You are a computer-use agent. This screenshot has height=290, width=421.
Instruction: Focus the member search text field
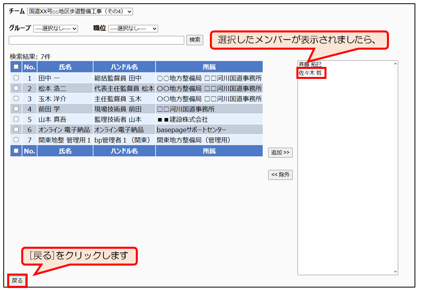pyautogui.click(x=96, y=40)
